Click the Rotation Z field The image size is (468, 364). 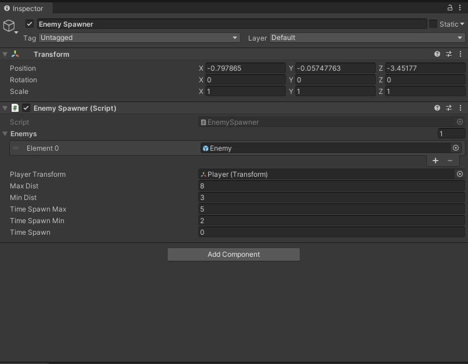425,79
